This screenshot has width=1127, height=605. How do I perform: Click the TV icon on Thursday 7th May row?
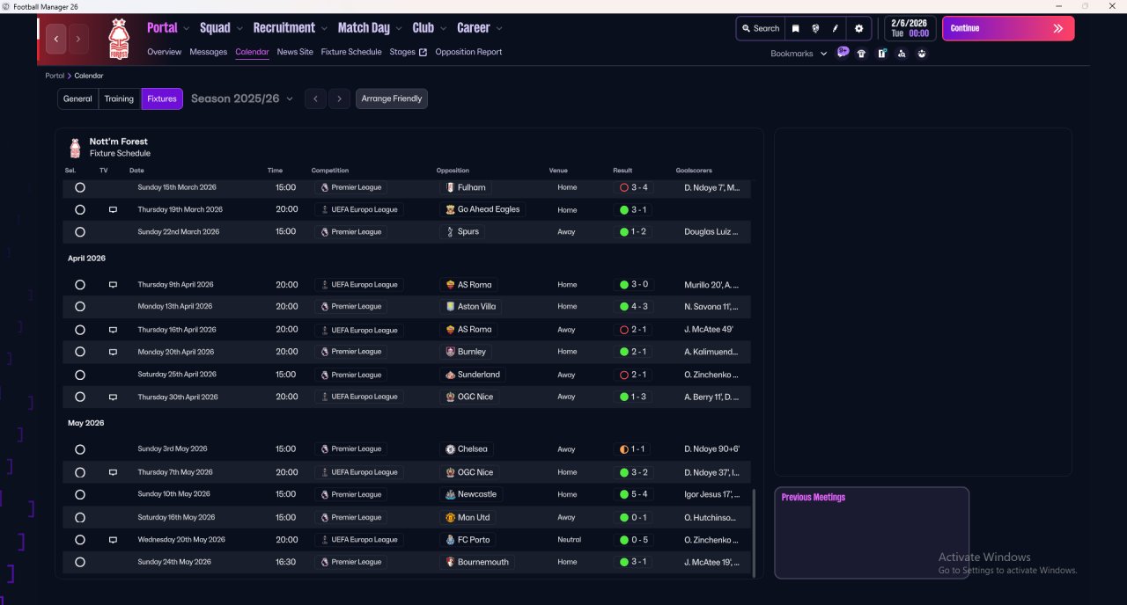[113, 472]
